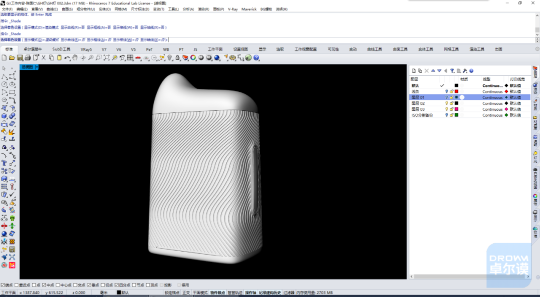Open the 透视图 viewport dropdown arrow
540x297 pixels.
coord(37,67)
